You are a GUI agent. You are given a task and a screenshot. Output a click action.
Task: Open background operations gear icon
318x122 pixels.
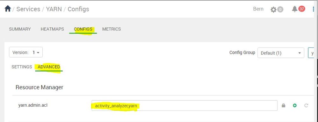point(273,10)
